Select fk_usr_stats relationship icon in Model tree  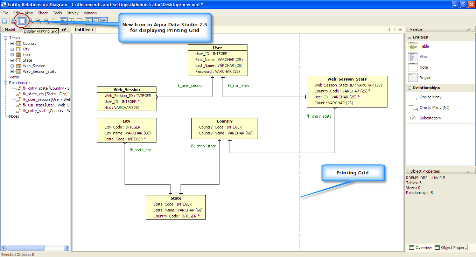(19, 105)
